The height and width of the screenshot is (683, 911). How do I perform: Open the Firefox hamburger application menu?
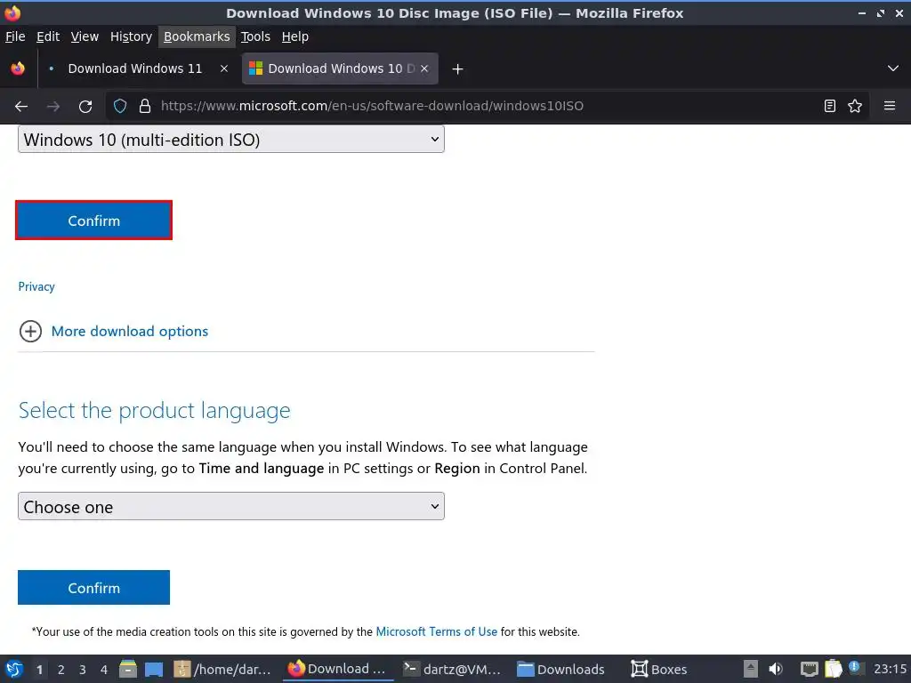coord(890,106)
